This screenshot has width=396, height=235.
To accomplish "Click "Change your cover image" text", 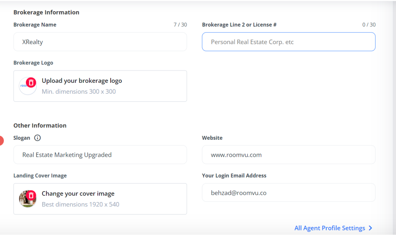I will pyautogui.click(x=78, y=194).
